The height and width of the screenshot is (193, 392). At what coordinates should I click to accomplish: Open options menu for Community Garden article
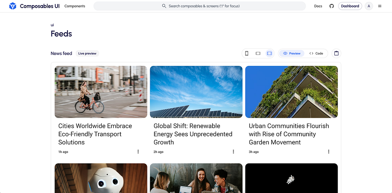click(328, 152)
